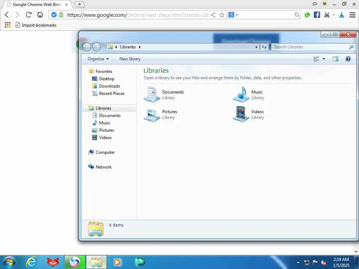Click Import bookmarks in bookmarks bar
The image size is (359, 269).
(x=36, y=25)
